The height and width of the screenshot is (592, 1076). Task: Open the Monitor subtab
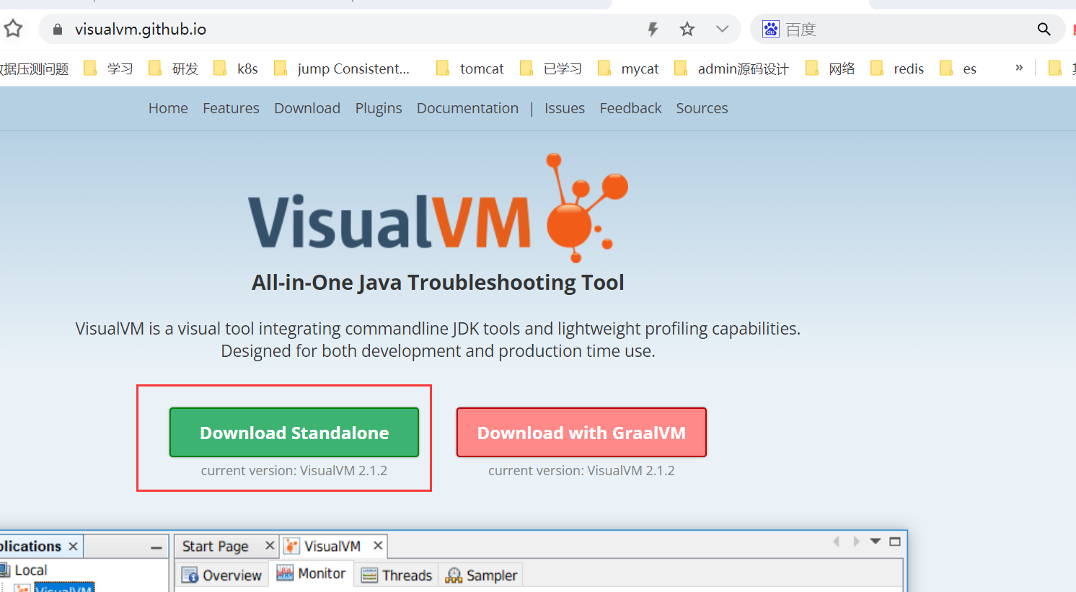pyautogui.click(x=312, y=574)
